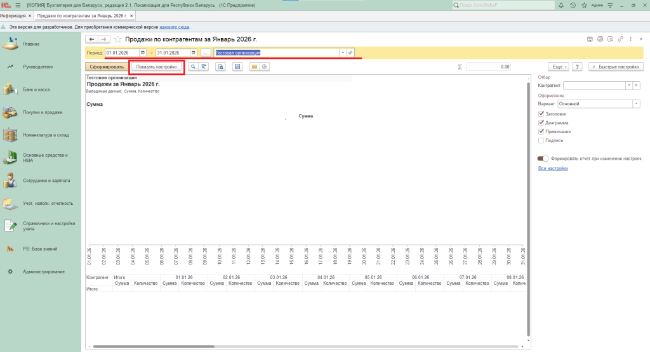Open the Все настройки link
650x352 pixels.
[553, 169]
